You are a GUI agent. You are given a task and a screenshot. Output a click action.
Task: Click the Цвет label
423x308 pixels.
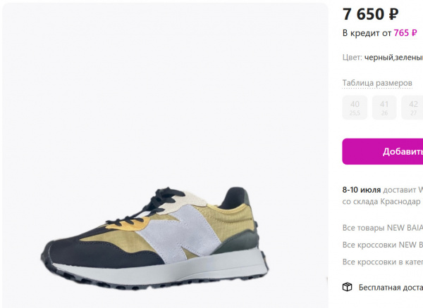(x=352, y=58)
